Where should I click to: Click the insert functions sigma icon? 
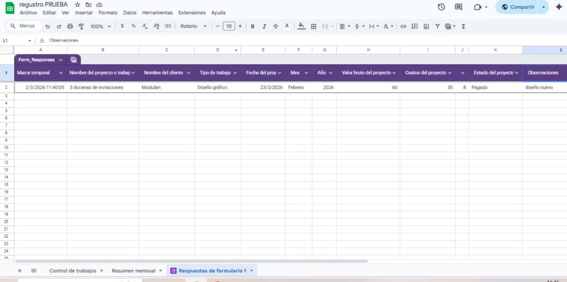(463, 26)
